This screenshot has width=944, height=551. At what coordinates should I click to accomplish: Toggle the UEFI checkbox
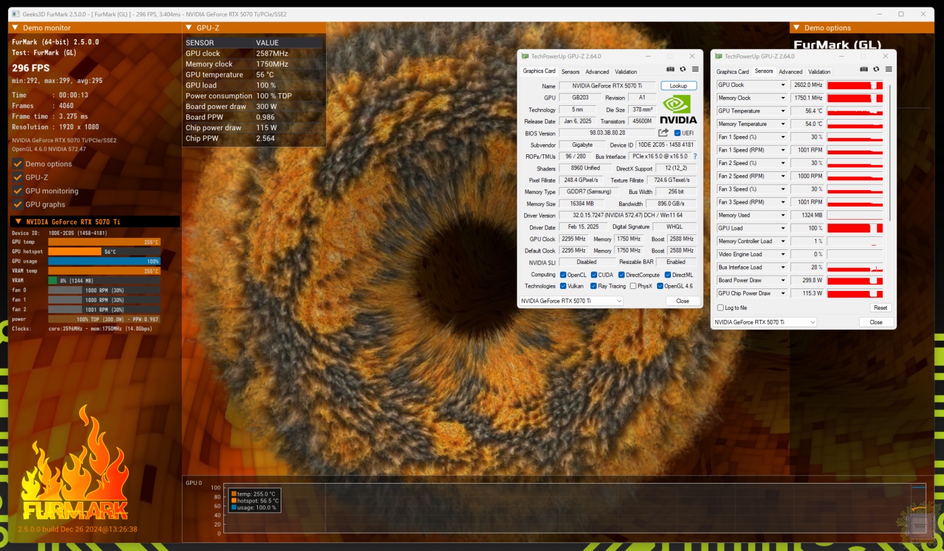click(677, 133)
